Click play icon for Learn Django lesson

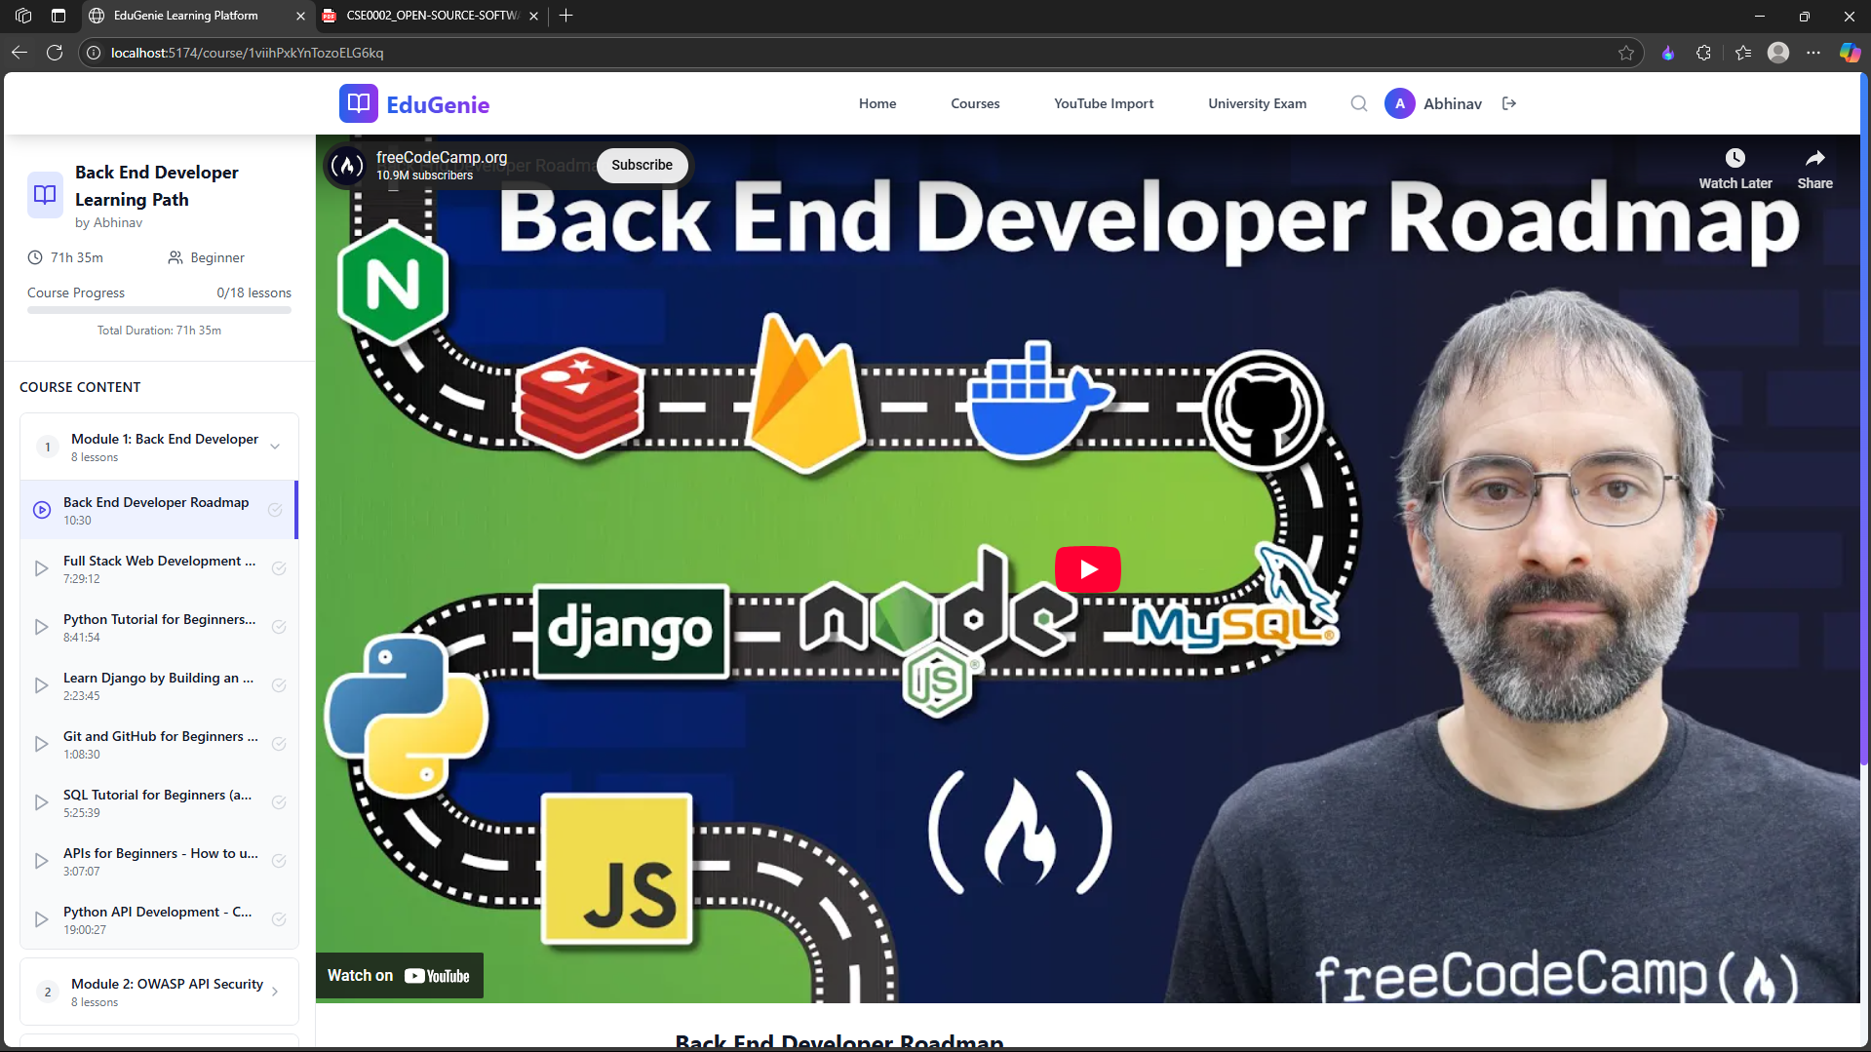click(42, 685)
